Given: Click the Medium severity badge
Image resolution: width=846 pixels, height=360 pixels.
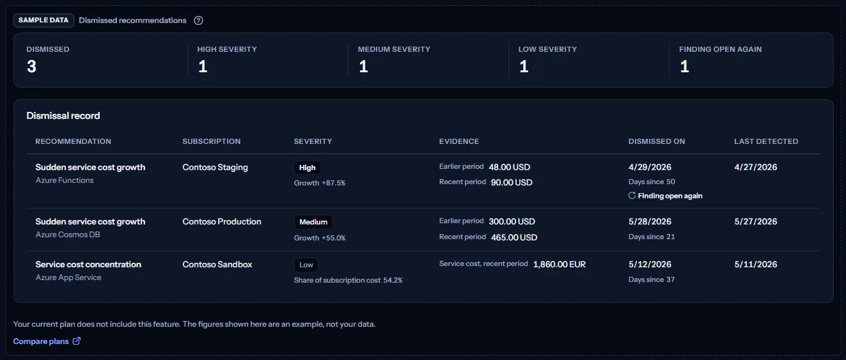Looking at the screenshot, I should 313,222.
